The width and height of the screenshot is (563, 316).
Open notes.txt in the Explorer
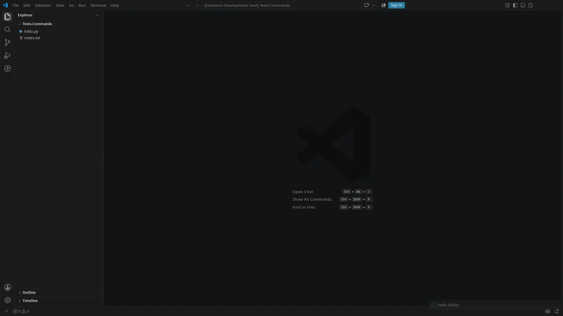point(59,38)
